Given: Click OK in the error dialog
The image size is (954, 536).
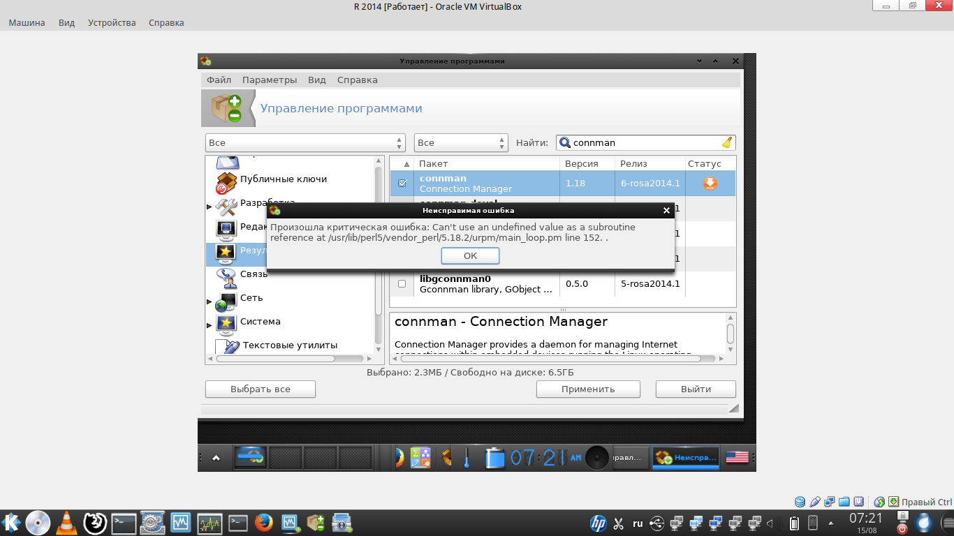Looking at the screenshot, I should click(470, 256).
